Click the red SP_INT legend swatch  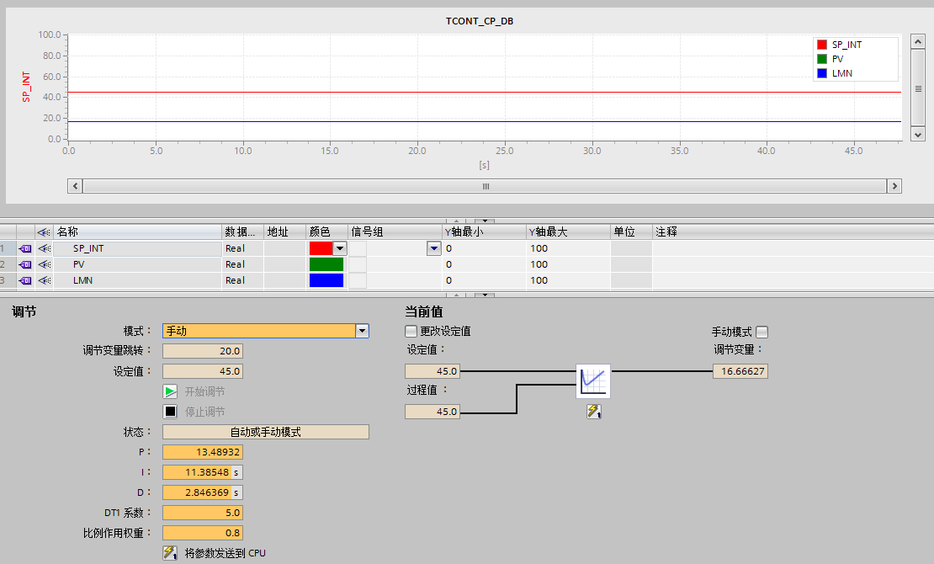822,45
